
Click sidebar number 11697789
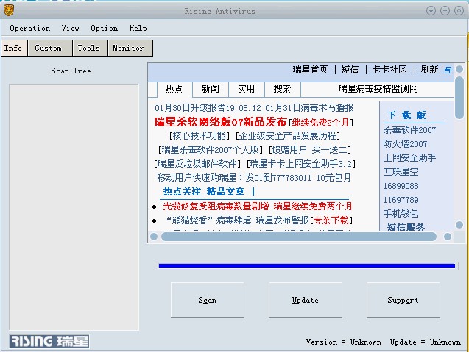click(401, 200)
